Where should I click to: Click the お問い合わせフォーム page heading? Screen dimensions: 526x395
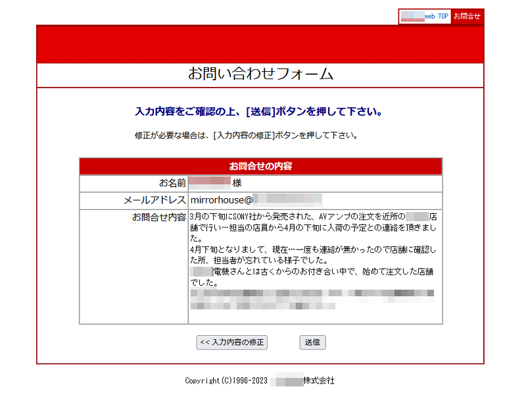point(260,74)
